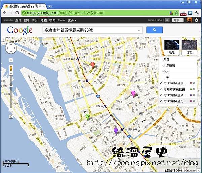This screenshot has width=202, height=173.
Task: Pick up the Street View pegman
Action: pyautogui.click(x=11, y=68)
